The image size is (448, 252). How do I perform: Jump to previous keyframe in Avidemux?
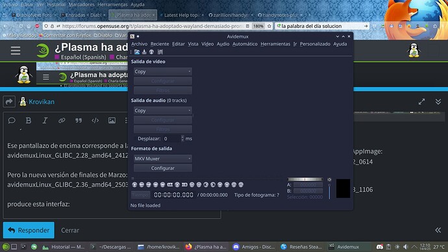coord(156,184)
